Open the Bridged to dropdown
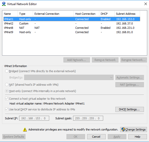149x142 pixels. click(69, 78)
